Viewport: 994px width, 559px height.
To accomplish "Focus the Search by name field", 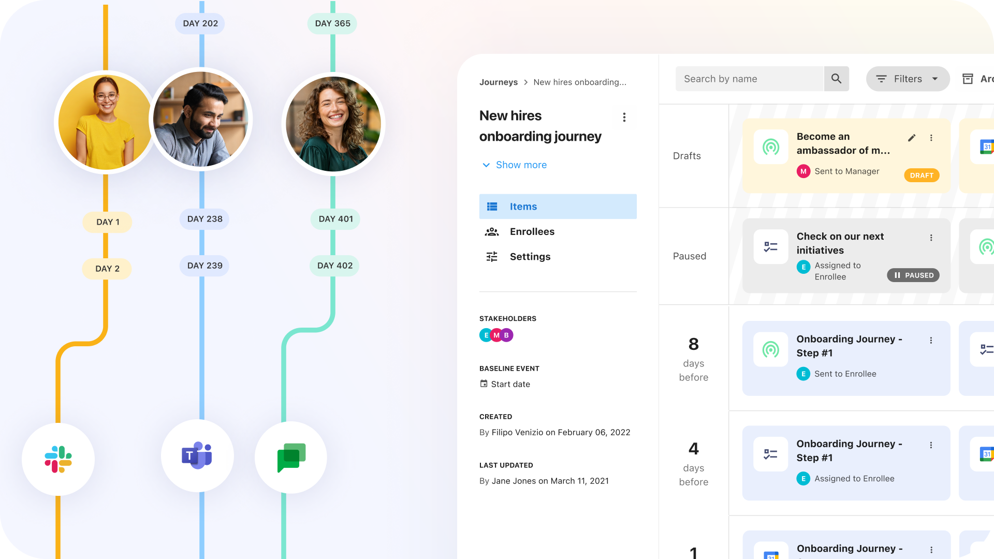I will coord(749,79).
